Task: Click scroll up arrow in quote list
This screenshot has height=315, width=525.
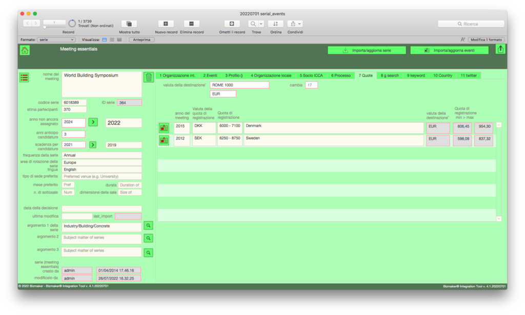Action: 498,125
